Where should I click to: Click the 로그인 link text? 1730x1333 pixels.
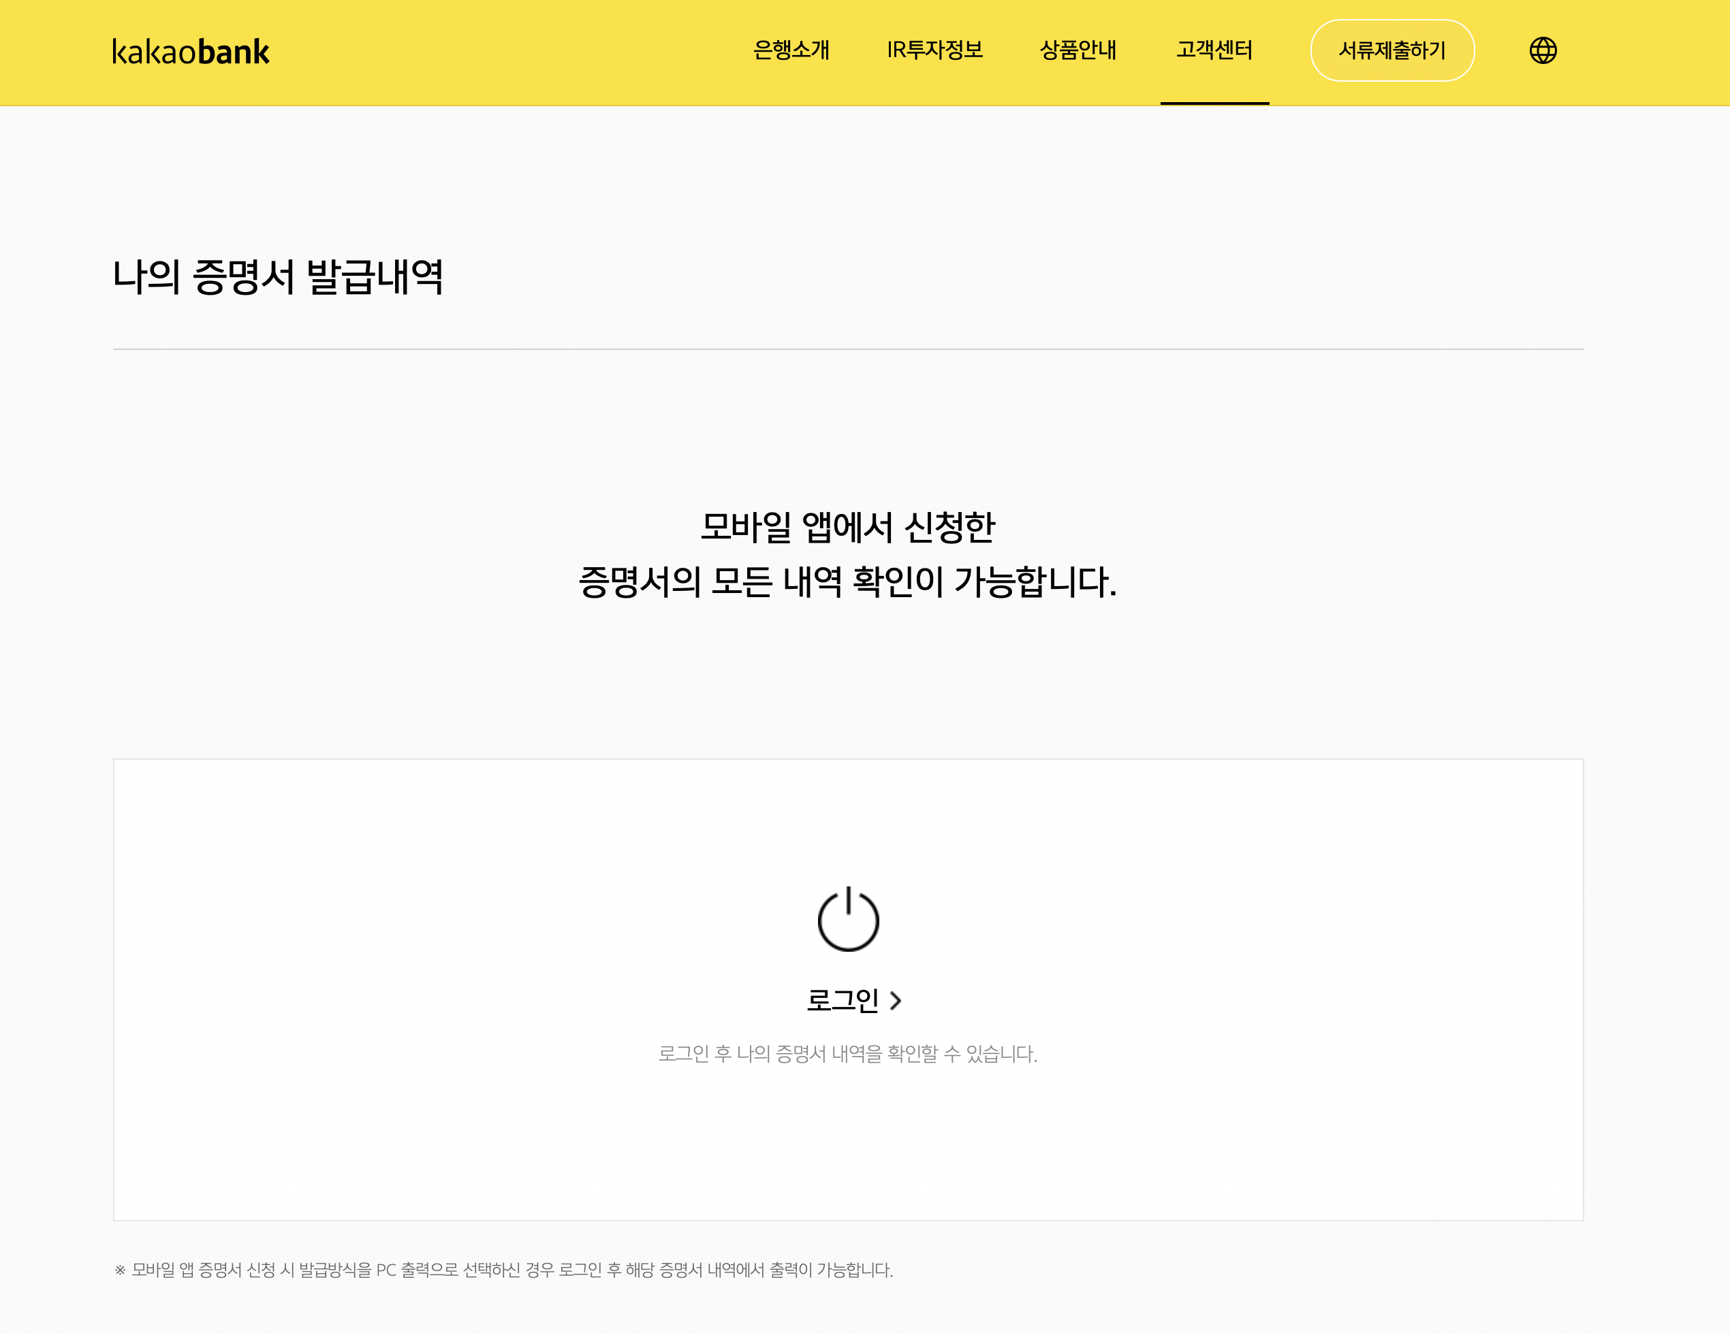(842, 1001)
